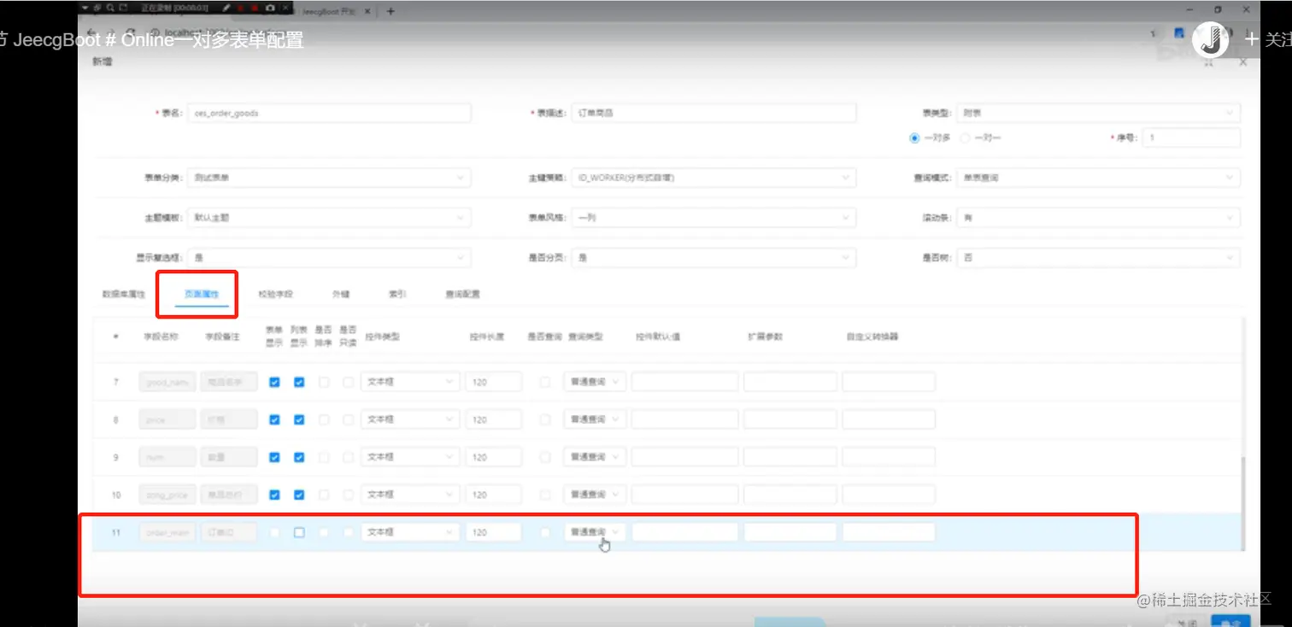Screen dimensions: 1292x627
Task: Check 是否查询 in row 11
Action: tap(545, 532)
